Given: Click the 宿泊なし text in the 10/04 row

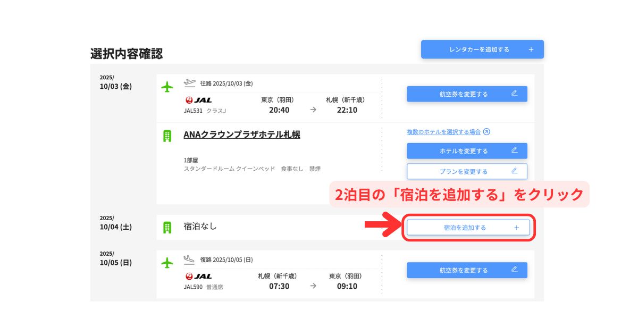Looking at the screenshot, I should tap(200, 227).
